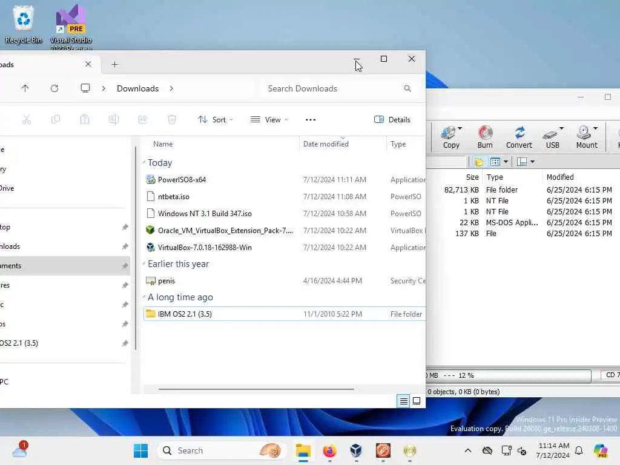Open the weather widget on the taskbar
This screenshot has height=465, width=620.
click(20, 450)
